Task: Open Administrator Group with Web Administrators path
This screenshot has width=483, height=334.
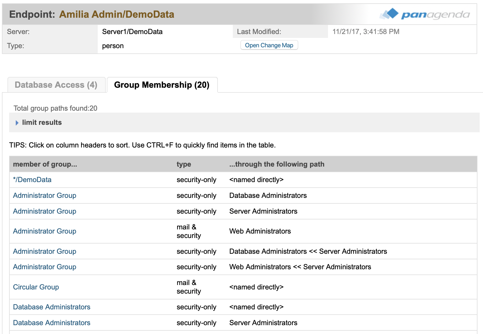Action: (x=45, y=231)
